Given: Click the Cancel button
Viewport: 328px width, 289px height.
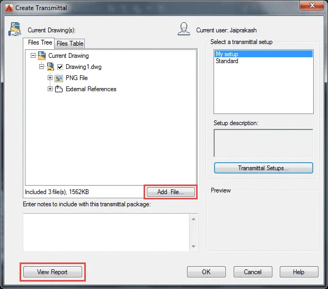Looking at the screenshot, I should 253,272.
